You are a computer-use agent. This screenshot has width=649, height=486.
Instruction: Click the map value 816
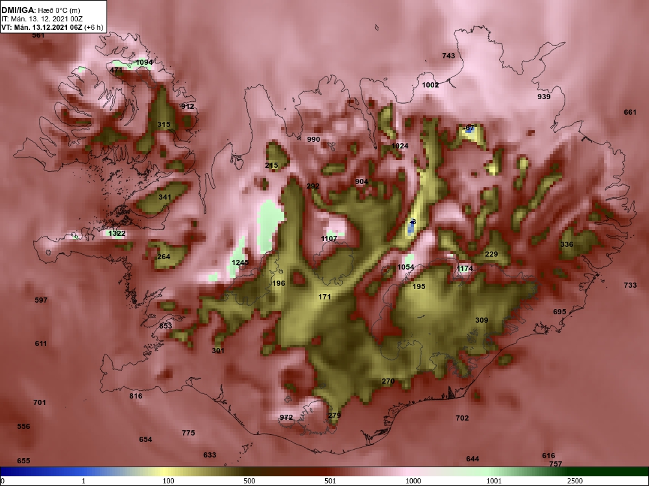(x=136, y=396)
